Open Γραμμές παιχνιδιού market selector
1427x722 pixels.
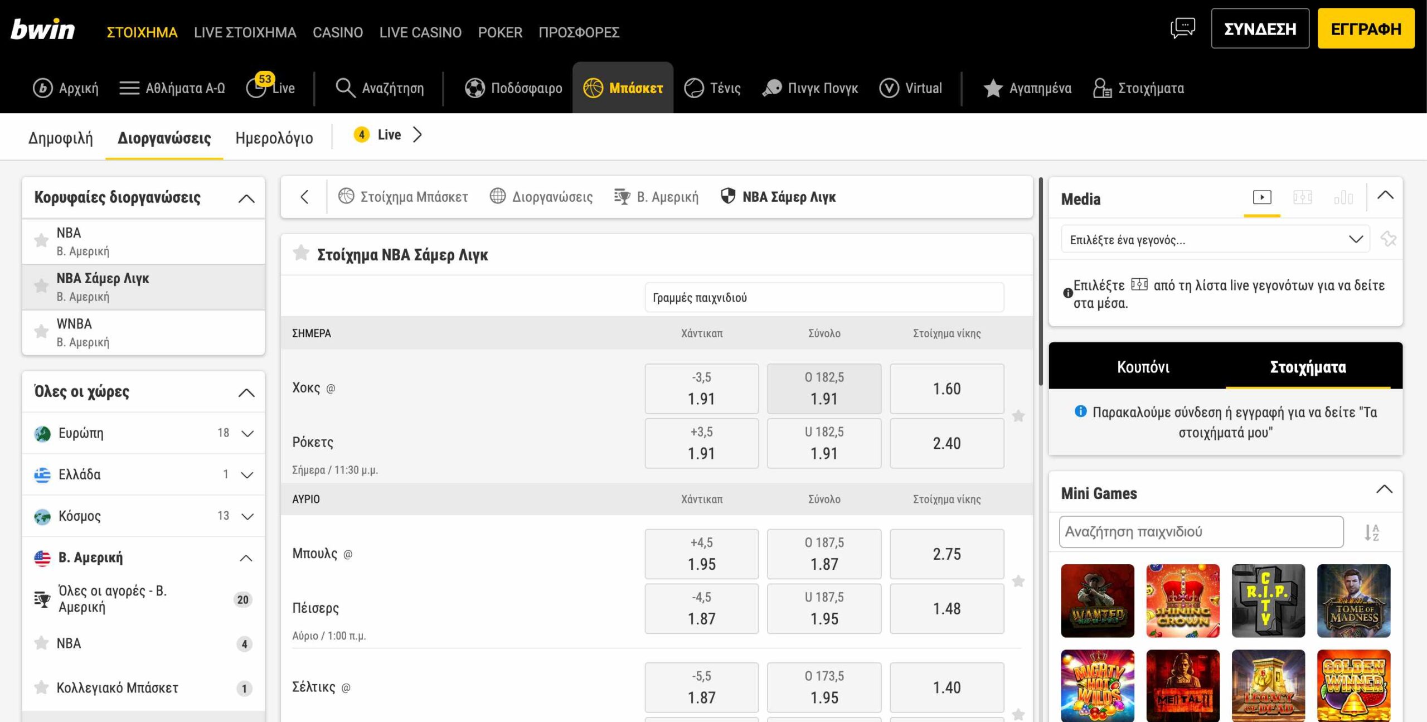824,297
